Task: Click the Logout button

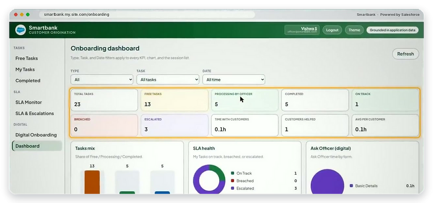Action: click(332, 30)
